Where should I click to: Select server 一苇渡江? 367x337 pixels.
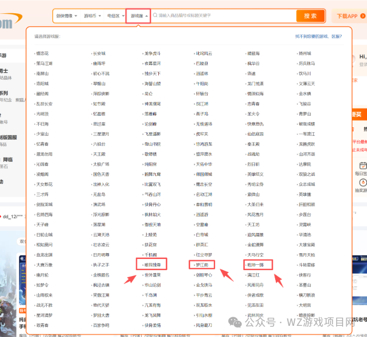[x=307, y=134]
